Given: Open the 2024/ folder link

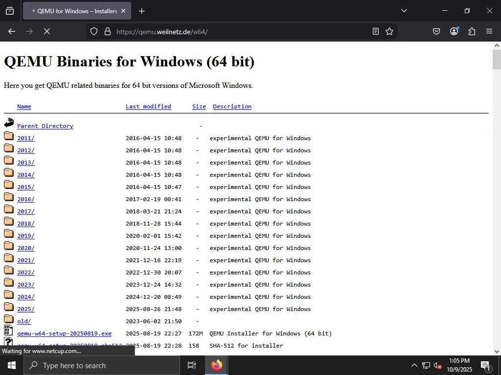Looking at the screenshot, I should pyautogui.click(x=26, y=297).
